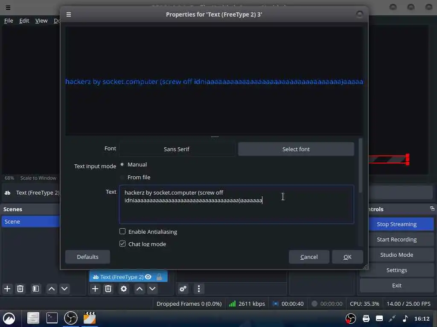Click the Sans Serif font display field
Viewport: 437px width, 327px height.
pyautogui.click(x=177, y=149)
